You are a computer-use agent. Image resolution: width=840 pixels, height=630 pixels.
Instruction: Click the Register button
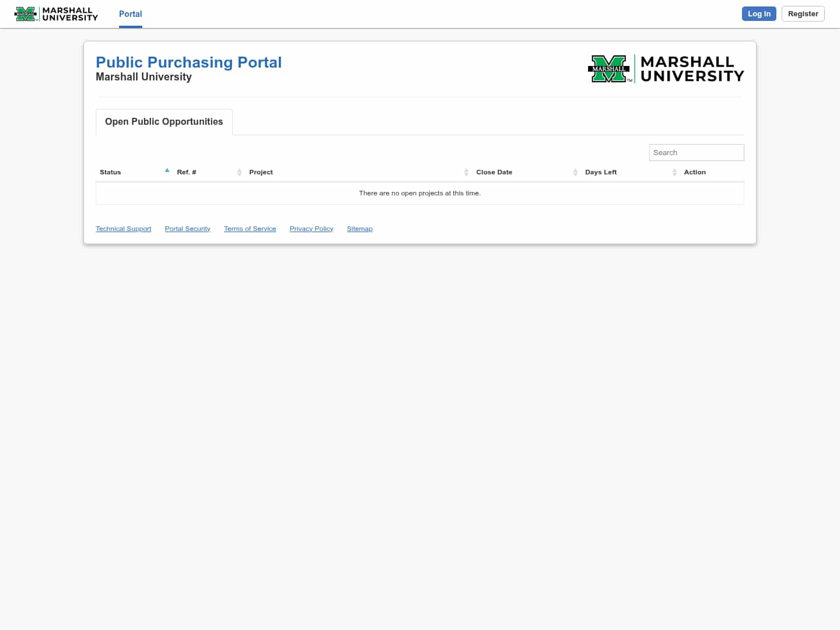click(803, 13)
